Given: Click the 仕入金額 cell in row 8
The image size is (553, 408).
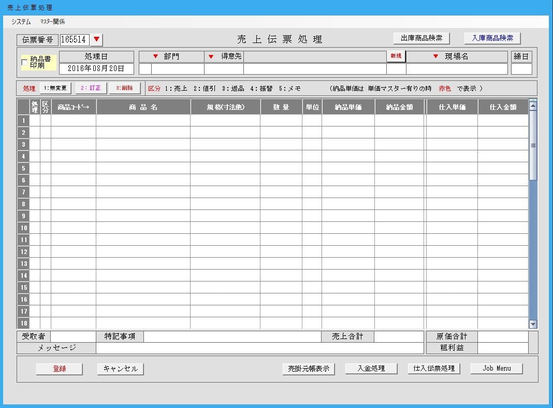Looking at the screenshot, I should (x=503, y=204).
